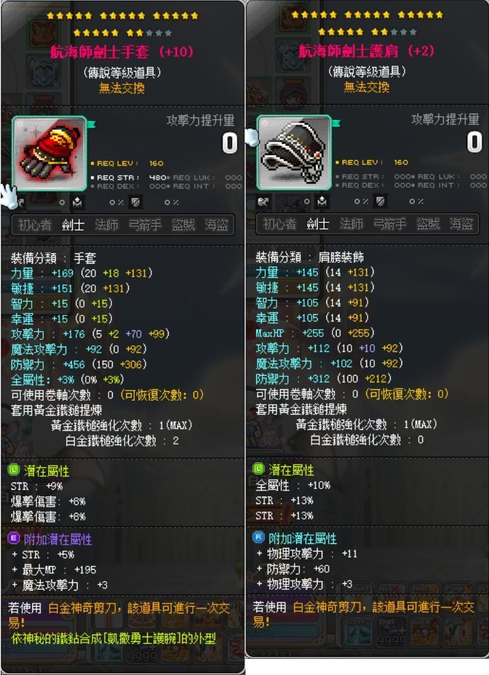The image size is (489, 675).
Task: Select the 初心者 class tab on the glove panel
Action: pos(35,225)
